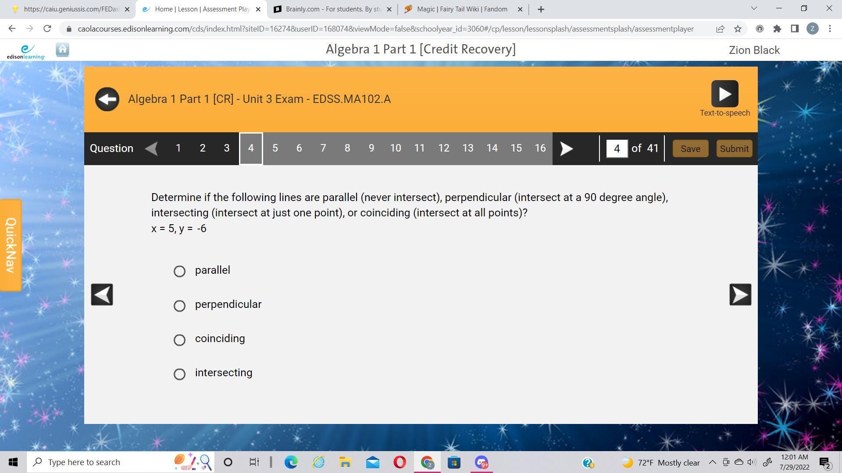
Task: Select the perpendicular answer option
Action: click(x=179, y=305)
